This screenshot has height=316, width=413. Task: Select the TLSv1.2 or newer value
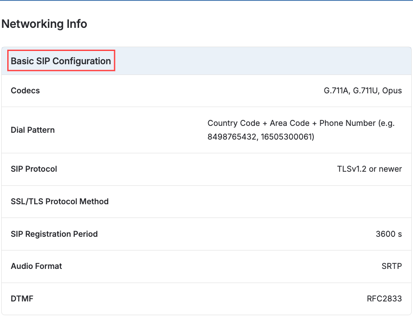369,169
